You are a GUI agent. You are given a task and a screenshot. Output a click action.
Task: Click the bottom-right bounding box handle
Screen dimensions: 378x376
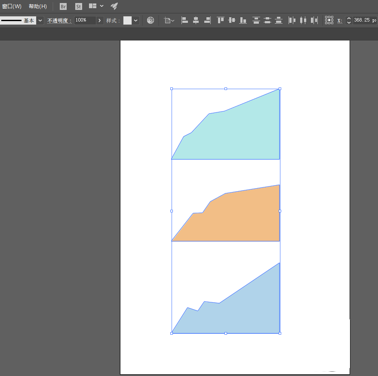tap(280, 333)
